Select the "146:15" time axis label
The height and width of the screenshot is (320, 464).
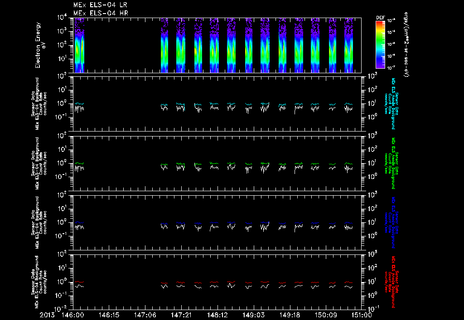tap(109, 315)
